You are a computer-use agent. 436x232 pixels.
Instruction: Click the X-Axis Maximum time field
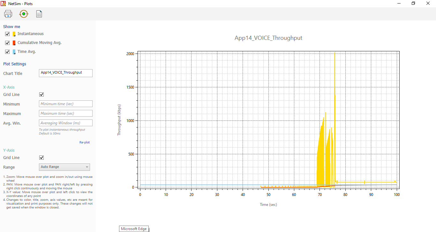(x=65, y=113)
